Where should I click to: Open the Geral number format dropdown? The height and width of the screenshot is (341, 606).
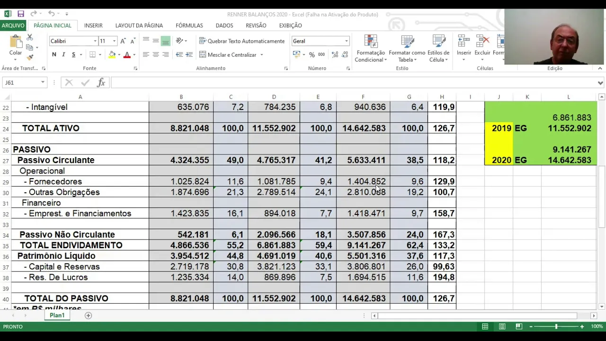346,41
